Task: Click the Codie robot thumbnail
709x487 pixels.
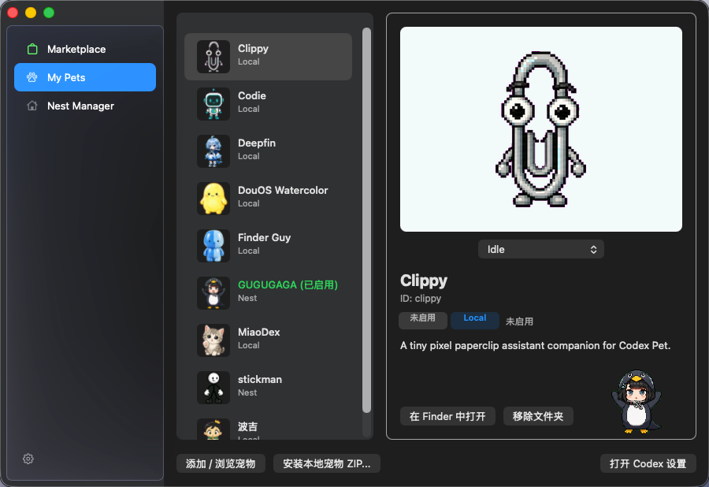Action: (x=213, y=104)
